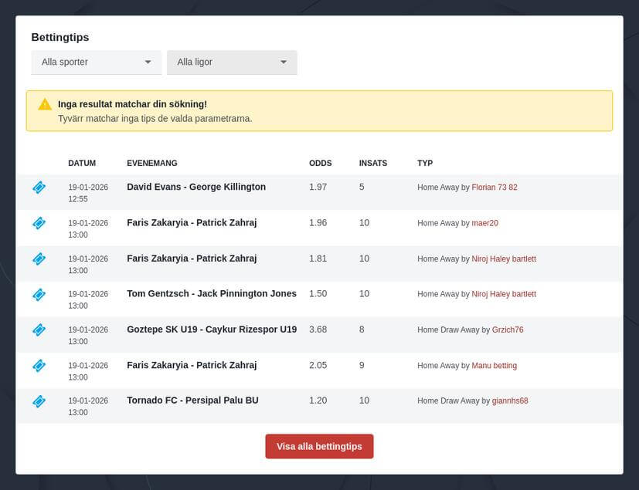Click the yellow warning triangle icon
639x490 pixels.
coord(45,104)
